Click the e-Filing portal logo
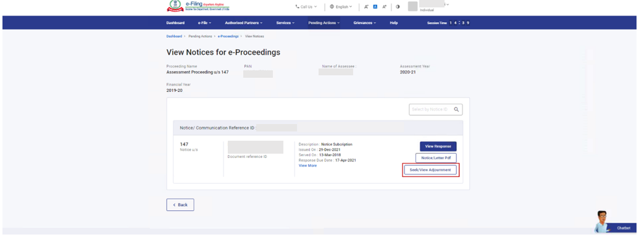Screen dimensions: 639x237 [199, 6]
